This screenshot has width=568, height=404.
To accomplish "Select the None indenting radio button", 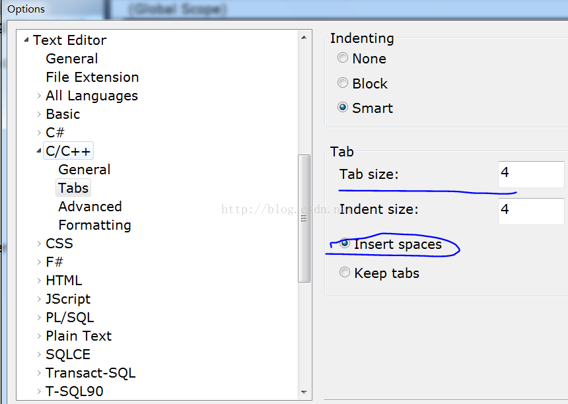I will 343,58.
